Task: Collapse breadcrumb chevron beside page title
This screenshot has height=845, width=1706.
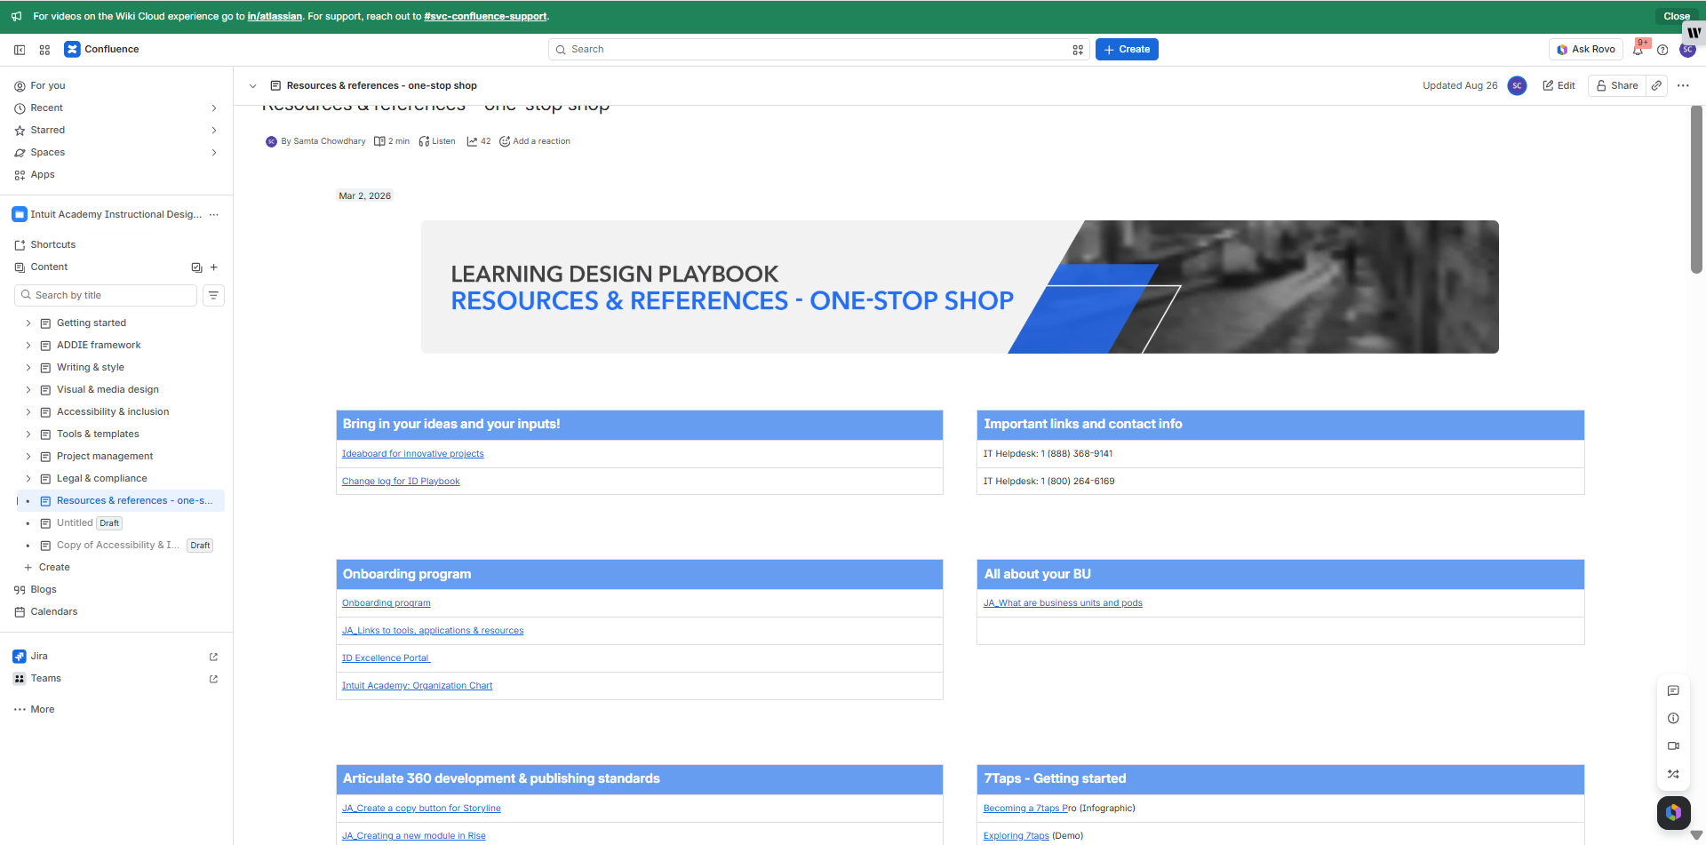Action: coord(253,86)
